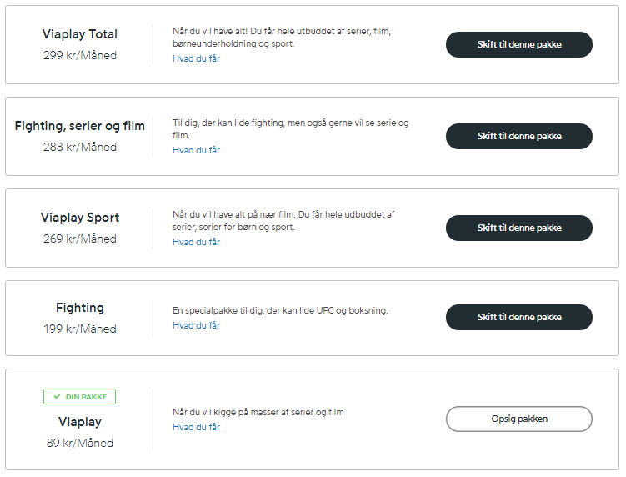Screen dimensions: 626x477
Task: Click the 89 kr/Måned price
Action: [x=80, y=443]
